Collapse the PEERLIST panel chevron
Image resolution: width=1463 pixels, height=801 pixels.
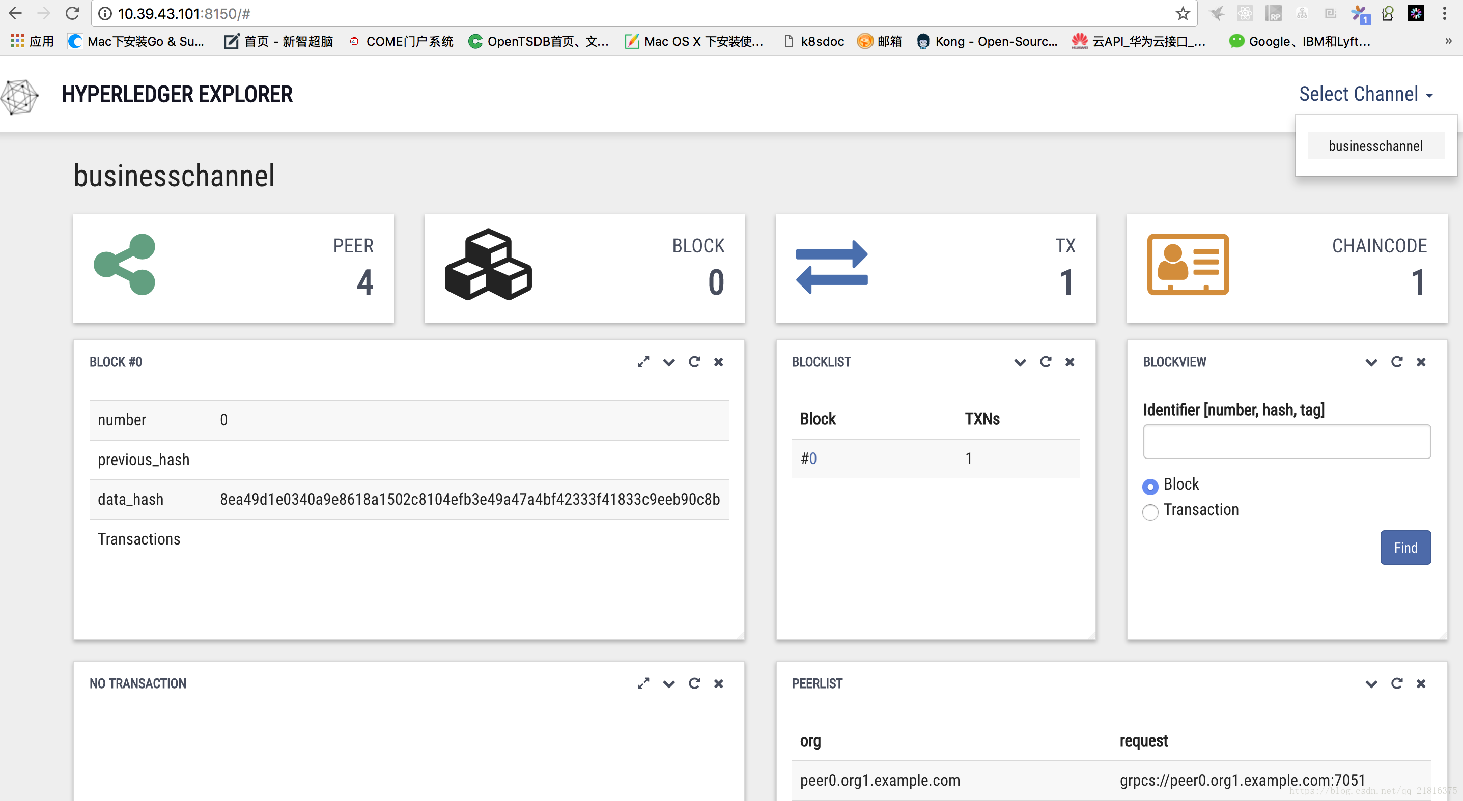click(x=1371, y=684)
